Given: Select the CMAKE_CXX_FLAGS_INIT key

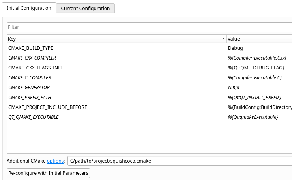Looking at the screenshot, I should (x=35, y=68).
